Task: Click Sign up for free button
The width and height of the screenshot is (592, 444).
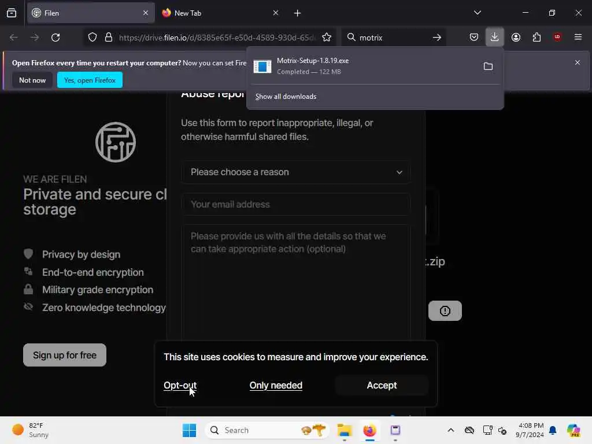Action: click(x=65, y=355)
